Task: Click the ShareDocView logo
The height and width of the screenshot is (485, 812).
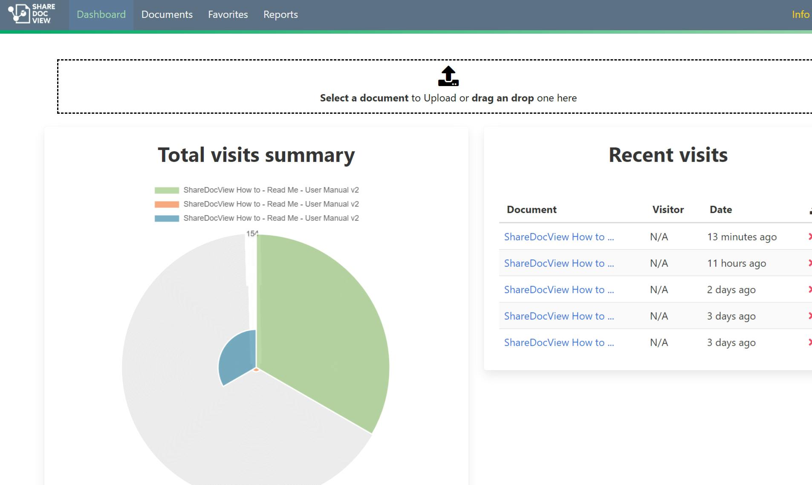Action: [x=32, y=14]
